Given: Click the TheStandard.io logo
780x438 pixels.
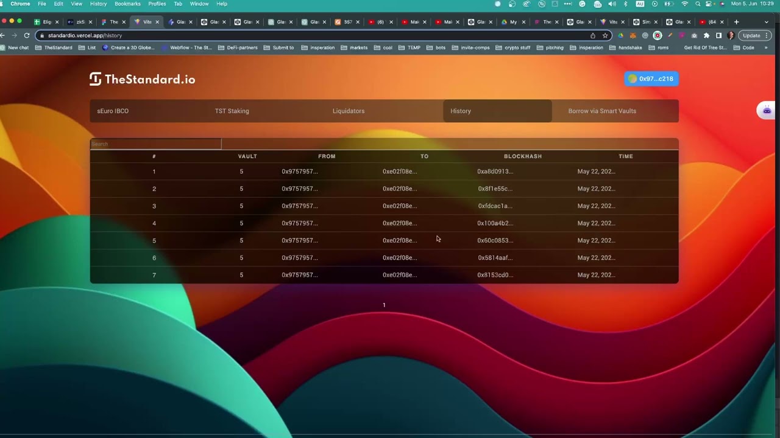Looking at the screenshot, I should pos(143,79).
